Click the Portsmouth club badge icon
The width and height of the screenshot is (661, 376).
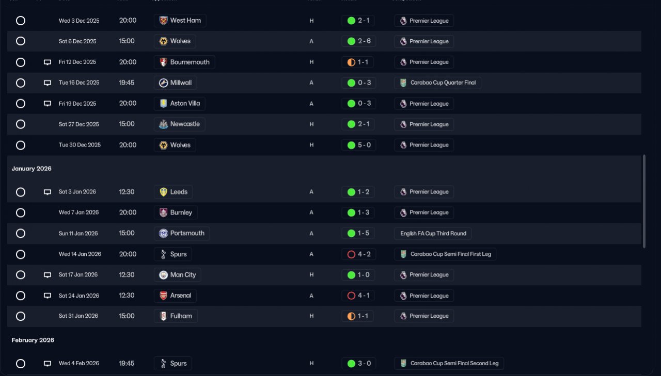coord(164,234)
